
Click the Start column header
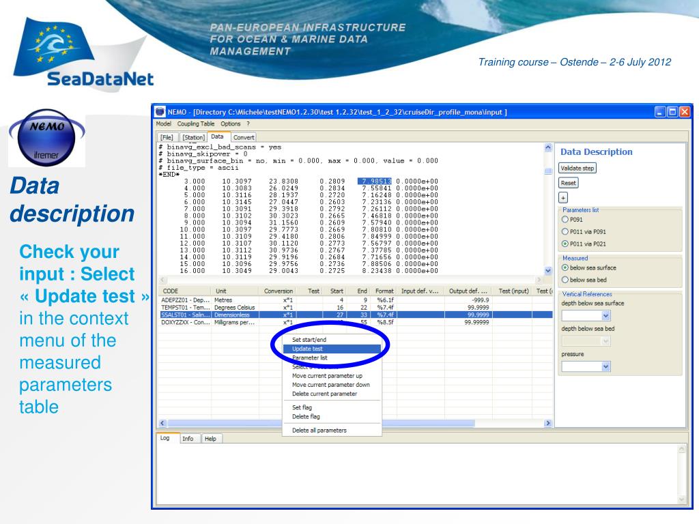pyautogui.click(x=334, y=291)
